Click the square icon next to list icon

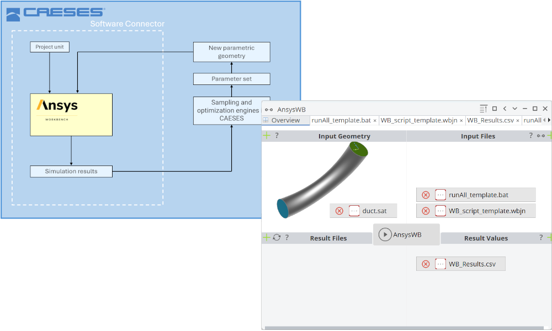494,109
